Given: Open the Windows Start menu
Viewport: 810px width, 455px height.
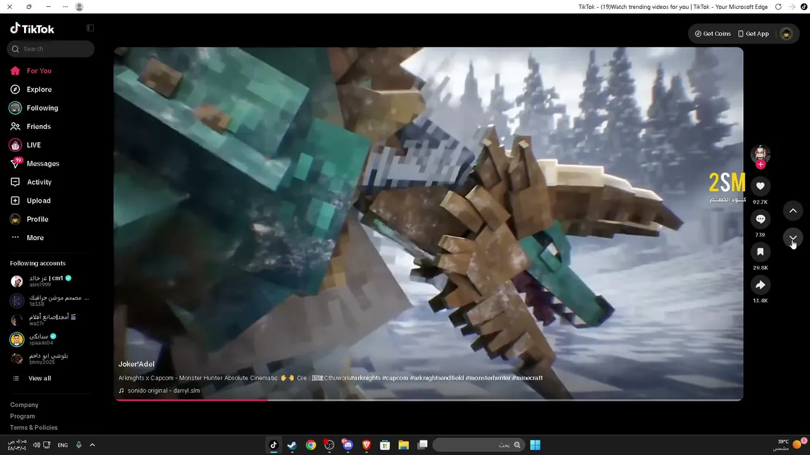Looking at the screenshot, I should pyautogui.click(x=535, y=445).
